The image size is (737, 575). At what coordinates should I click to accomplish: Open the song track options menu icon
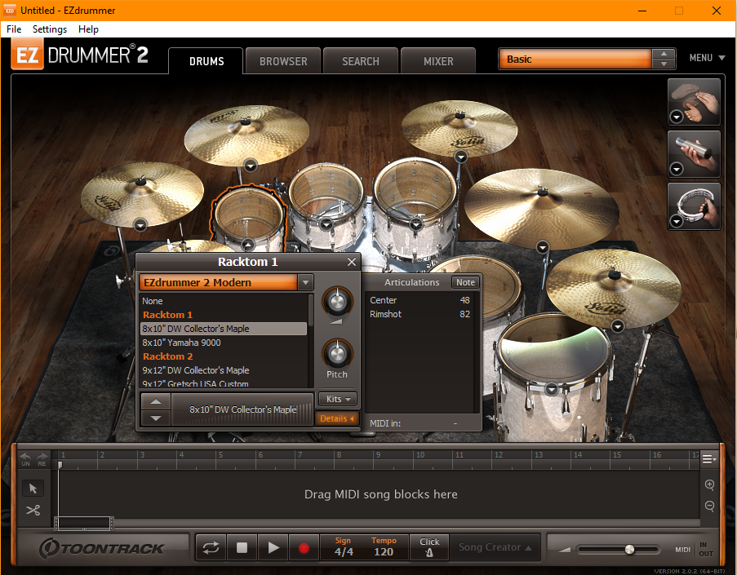coord(708,459)
